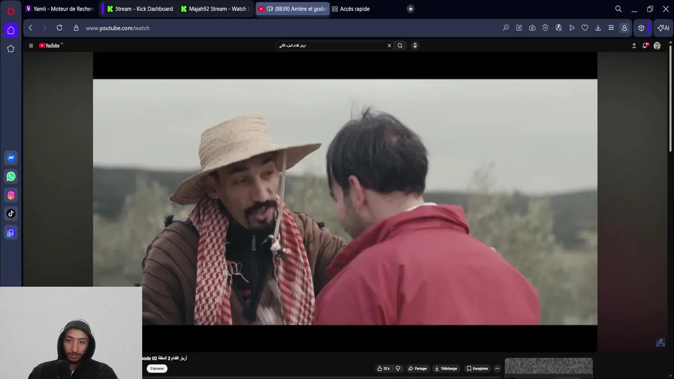
Task: Share video with Partager
Action: 418,368
